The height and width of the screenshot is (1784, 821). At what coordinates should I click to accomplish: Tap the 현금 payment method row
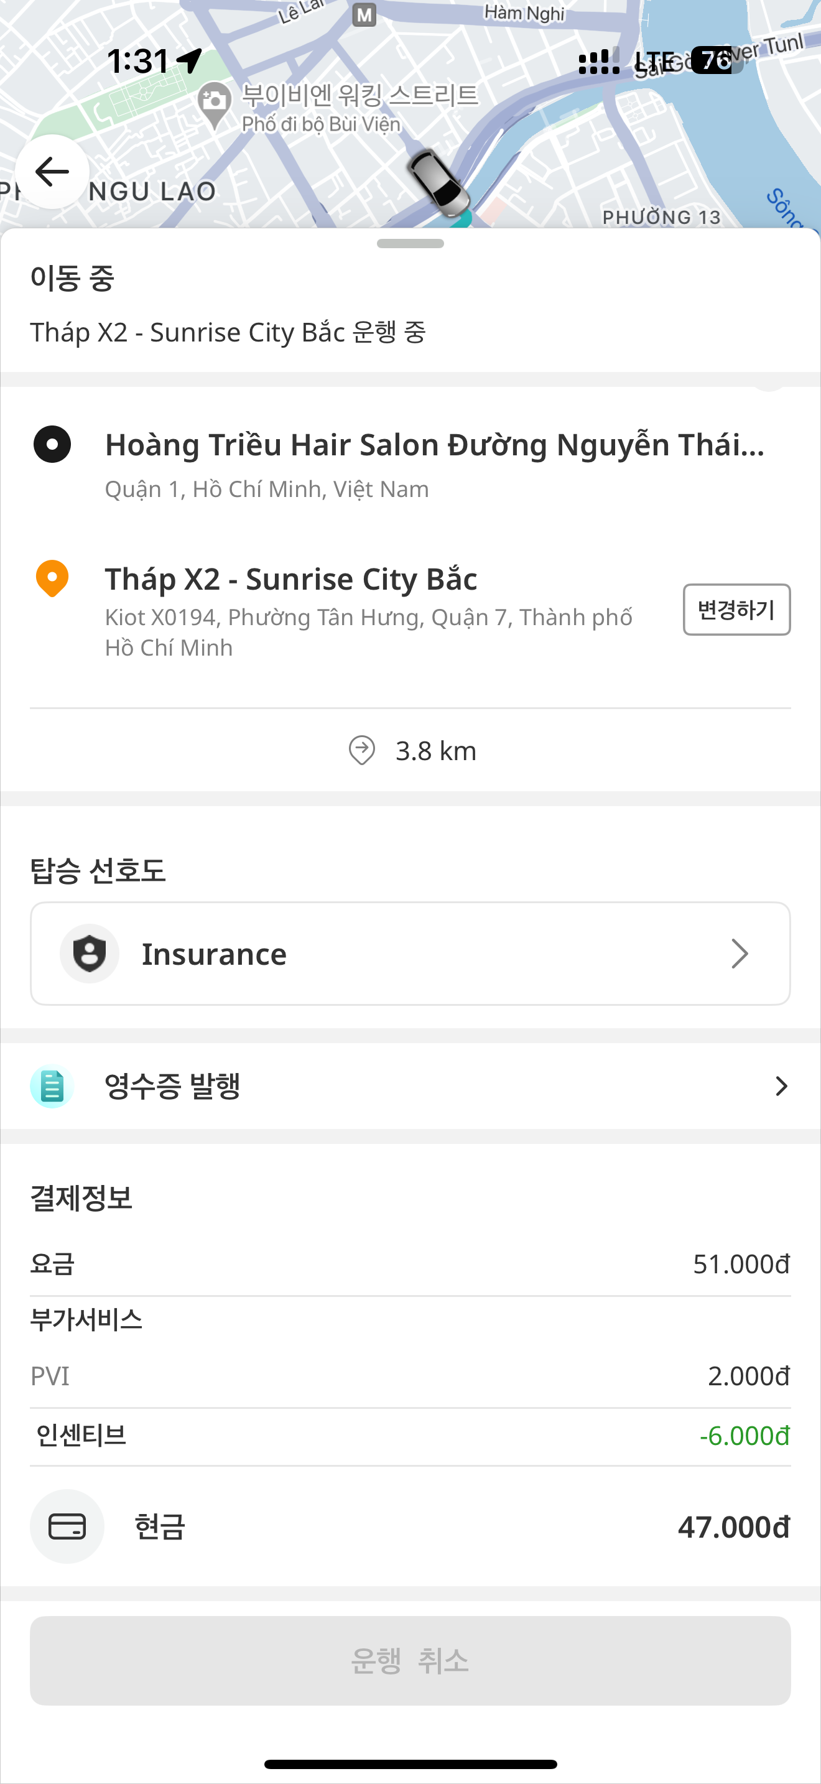pyautogui.click(x=410, y=1526)
